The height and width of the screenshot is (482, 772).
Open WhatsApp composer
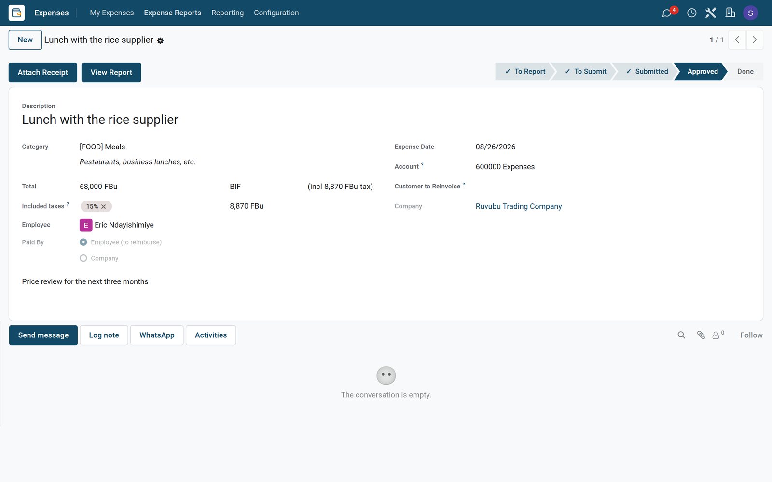157,335
